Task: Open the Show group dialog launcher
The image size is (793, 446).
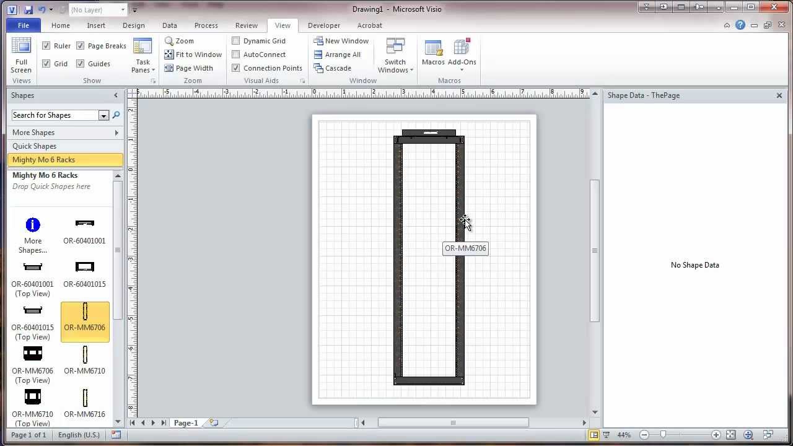Action: tap(154, 81)
